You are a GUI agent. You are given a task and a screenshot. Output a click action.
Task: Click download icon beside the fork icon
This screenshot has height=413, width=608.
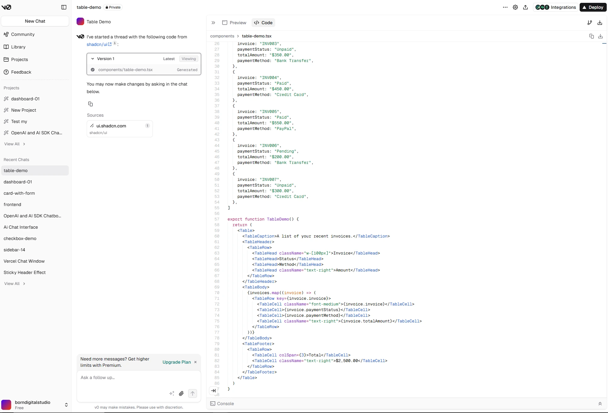coord(600,23)
